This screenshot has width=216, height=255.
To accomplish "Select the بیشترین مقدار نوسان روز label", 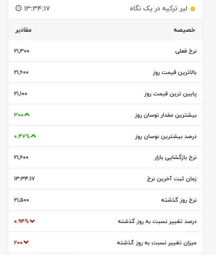I will 166,115.
